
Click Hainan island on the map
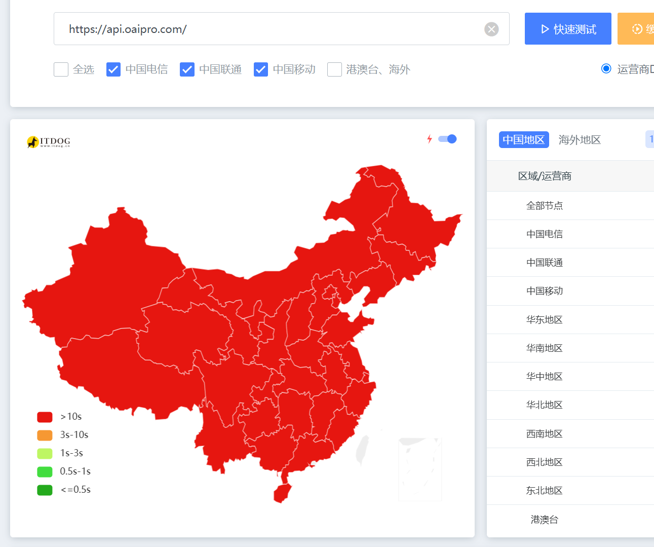click(283, 493)
